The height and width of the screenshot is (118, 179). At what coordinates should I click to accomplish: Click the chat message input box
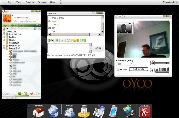click(x=68, y=48)
